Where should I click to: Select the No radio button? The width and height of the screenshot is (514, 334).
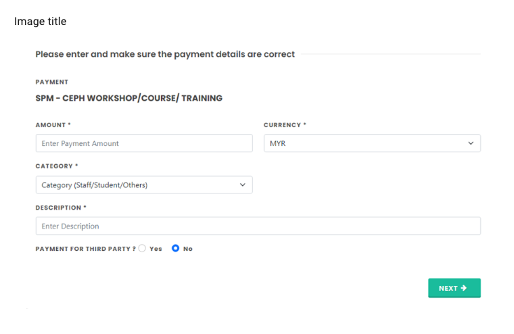point(175,248)
